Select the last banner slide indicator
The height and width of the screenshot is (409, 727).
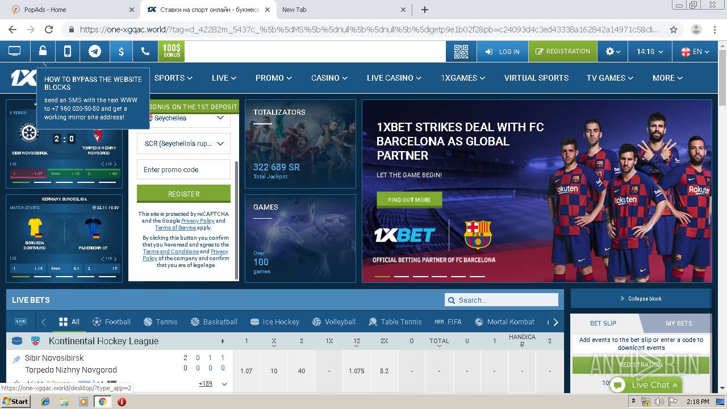pos(477,276)
